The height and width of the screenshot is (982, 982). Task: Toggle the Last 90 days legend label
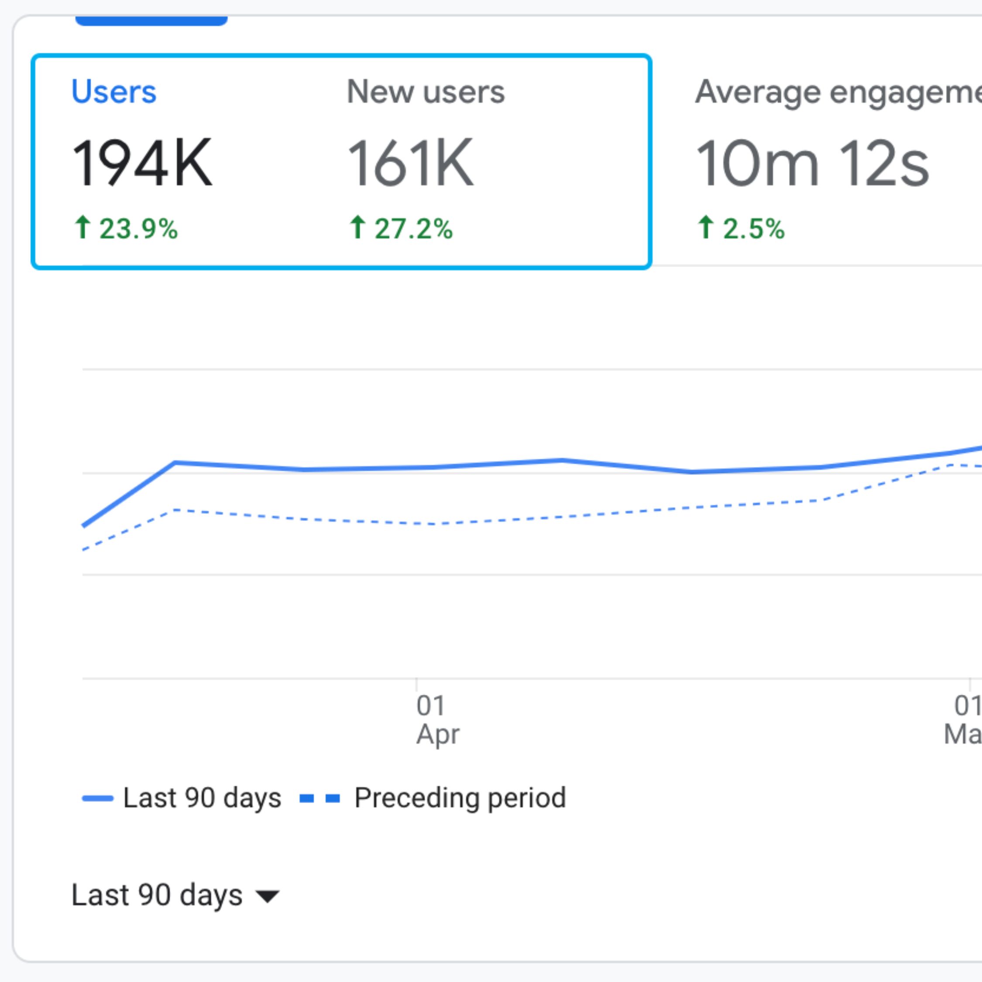point(202,798)
